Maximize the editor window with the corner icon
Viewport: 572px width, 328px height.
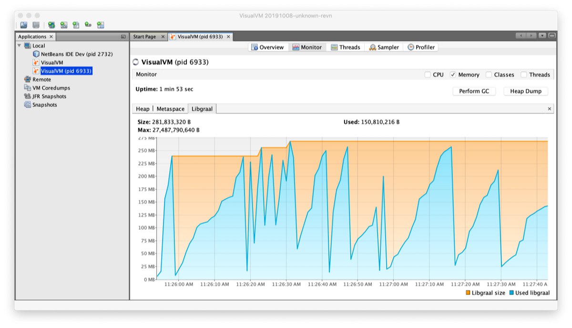(552, 36)
